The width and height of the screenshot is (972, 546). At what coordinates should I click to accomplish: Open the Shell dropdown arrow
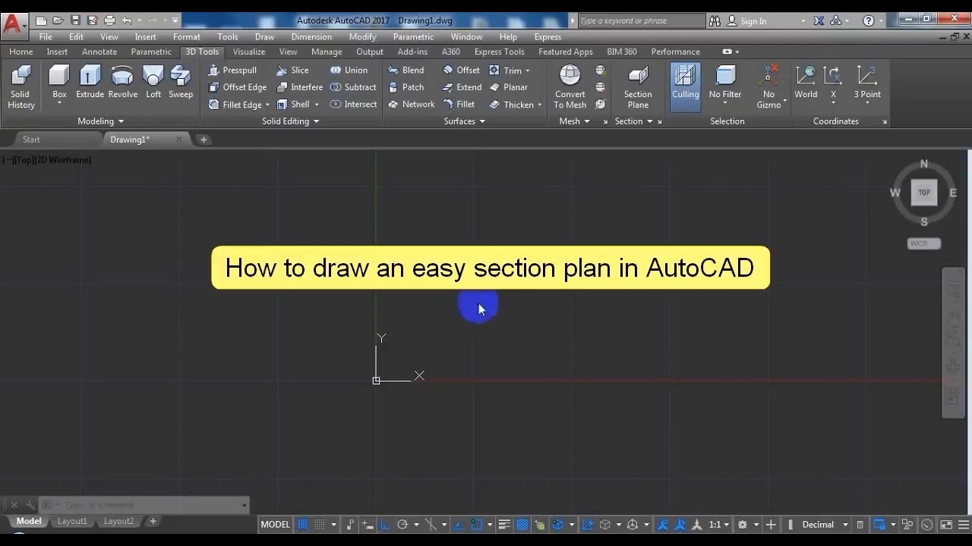pos(317,105)
